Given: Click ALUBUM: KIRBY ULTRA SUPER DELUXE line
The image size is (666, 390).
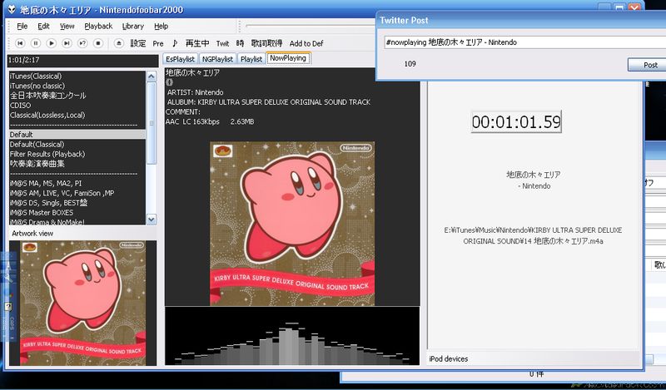Looking at the screenshot, I should (268, 102).
